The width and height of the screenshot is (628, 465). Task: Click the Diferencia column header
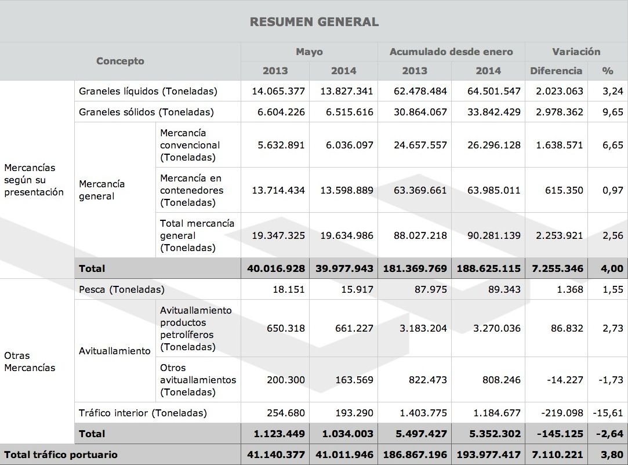[556, 71]
